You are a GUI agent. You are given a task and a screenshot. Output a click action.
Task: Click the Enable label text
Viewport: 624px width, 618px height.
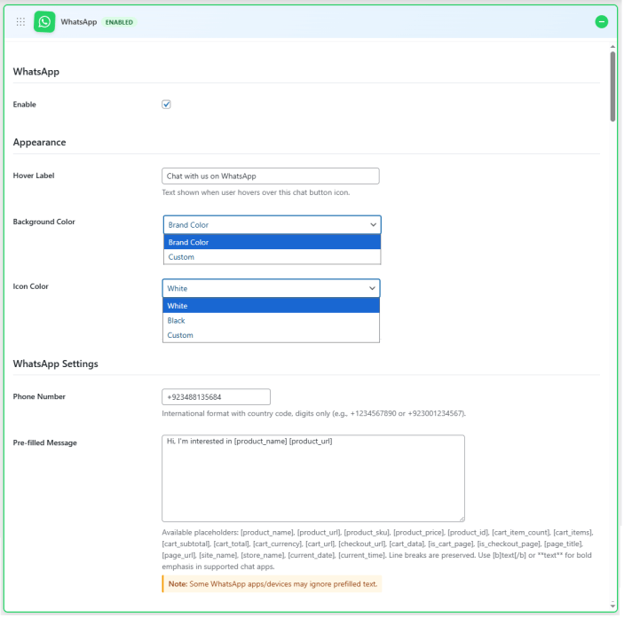[x=25, y=105]
